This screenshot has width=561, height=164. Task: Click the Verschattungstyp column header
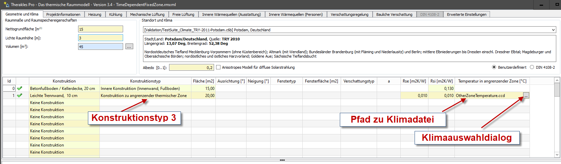click(x=359, y=81)
